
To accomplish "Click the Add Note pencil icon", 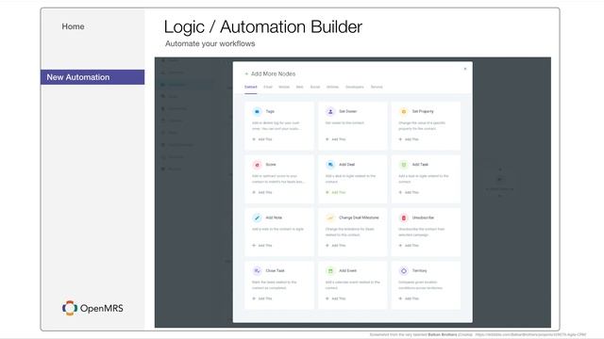I will click(x=257, y=218).
